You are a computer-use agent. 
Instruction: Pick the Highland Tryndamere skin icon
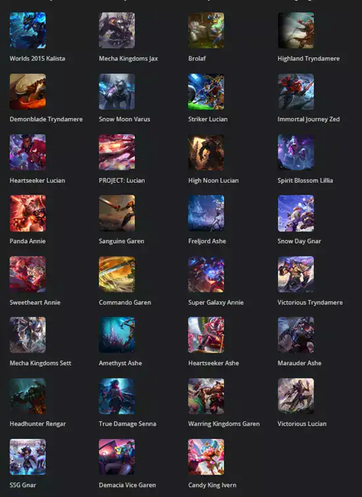[296, 30]
